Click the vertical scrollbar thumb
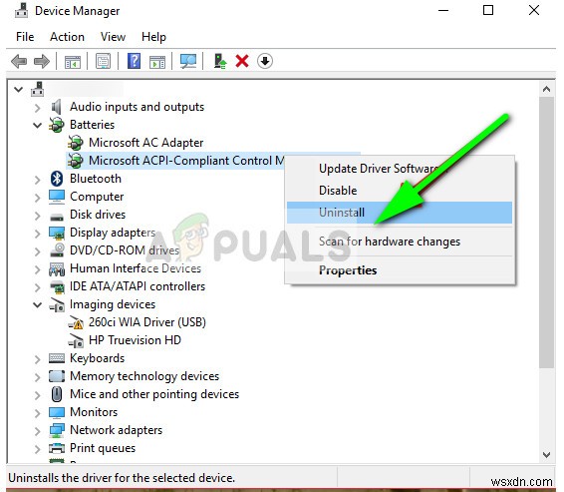 click(546, 233)
